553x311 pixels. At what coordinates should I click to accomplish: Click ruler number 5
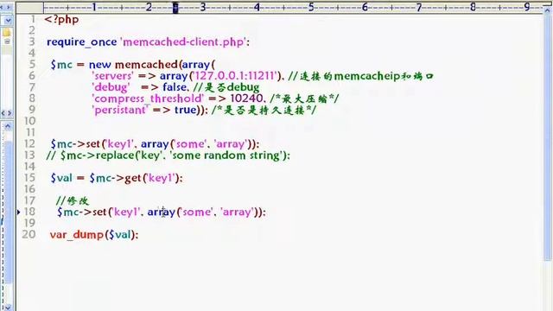click(x=311, y=7)
